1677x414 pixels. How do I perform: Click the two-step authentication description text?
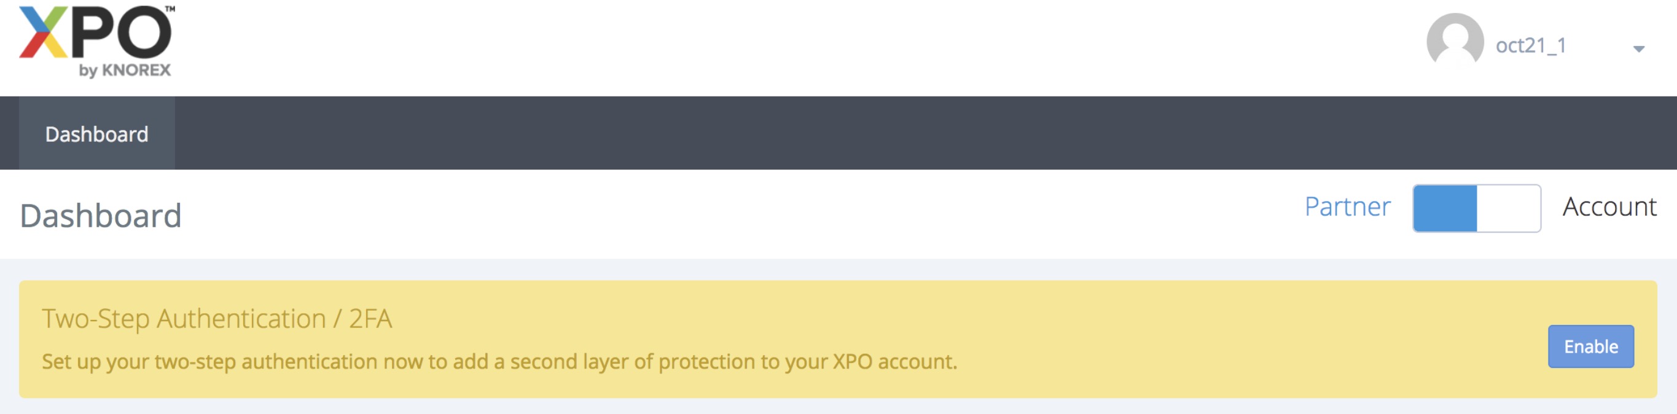pyautogui.click(x=499, y=362)
